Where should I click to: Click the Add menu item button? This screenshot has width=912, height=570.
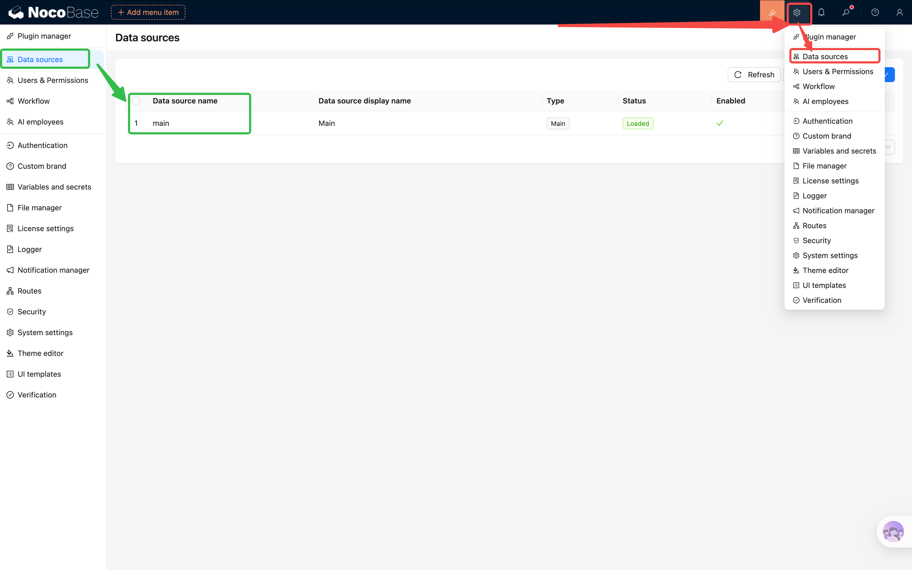[x=148, y=13]
